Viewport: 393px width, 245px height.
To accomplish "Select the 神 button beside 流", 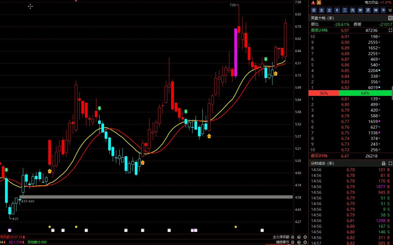I will (x=360, y=10).
